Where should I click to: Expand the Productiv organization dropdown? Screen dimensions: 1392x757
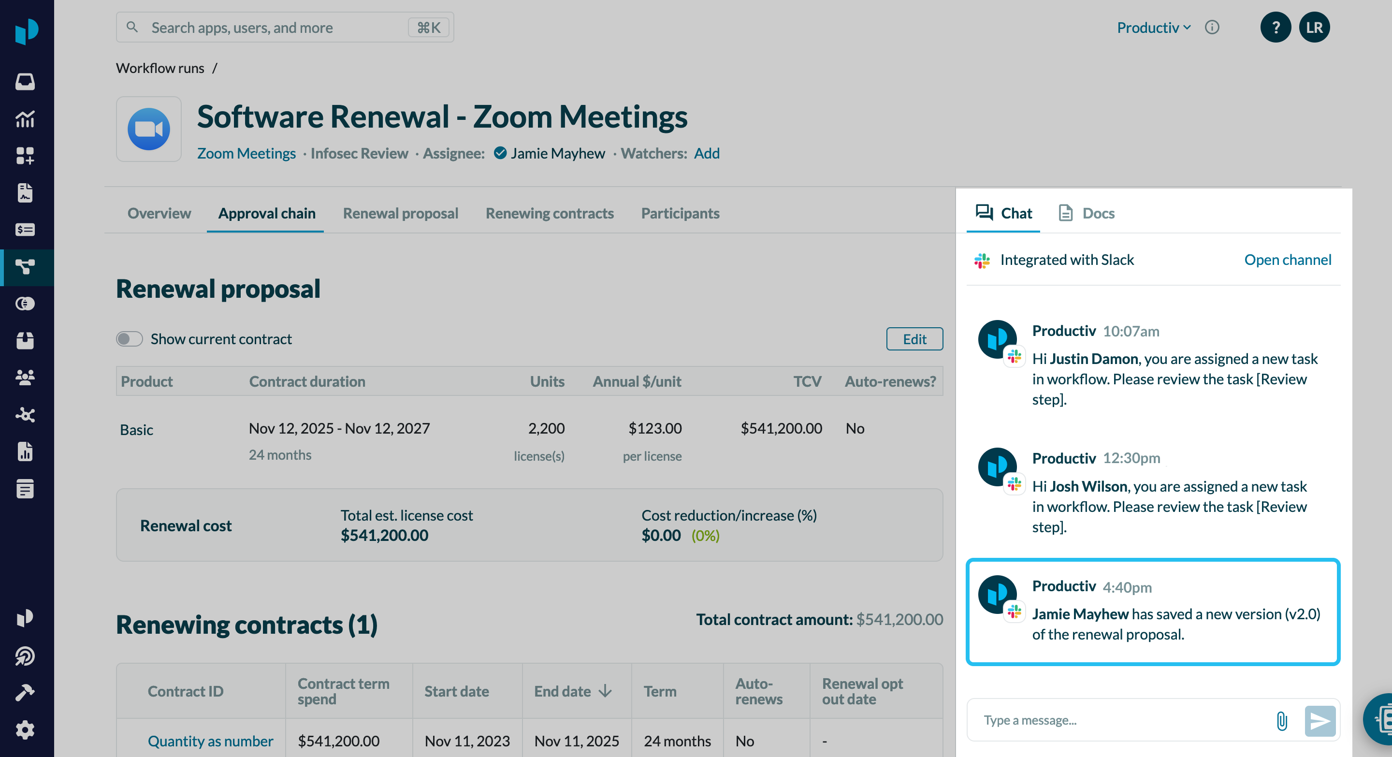[1153, 28]
